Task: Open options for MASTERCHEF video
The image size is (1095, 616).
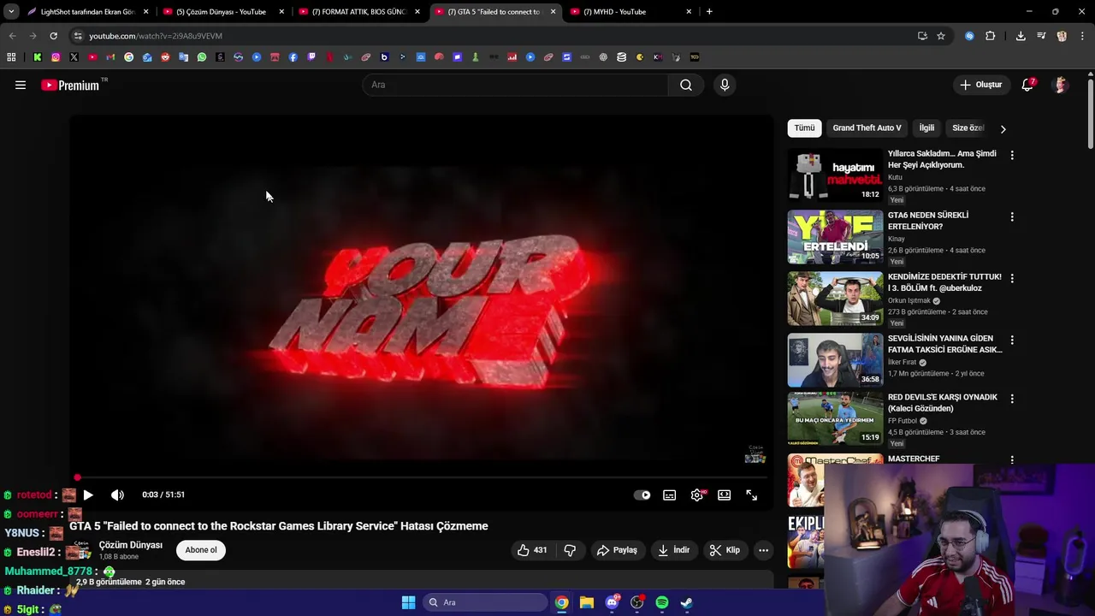Action: click(1012, 459)
